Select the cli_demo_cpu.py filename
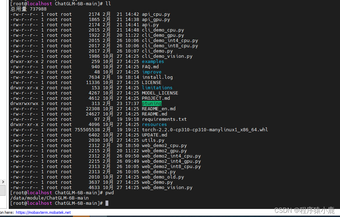 (163, 30)
